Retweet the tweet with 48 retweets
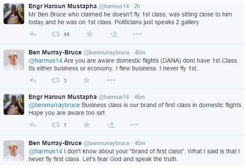The height and width of the screenshot is (168, 246). coord(55,34)
